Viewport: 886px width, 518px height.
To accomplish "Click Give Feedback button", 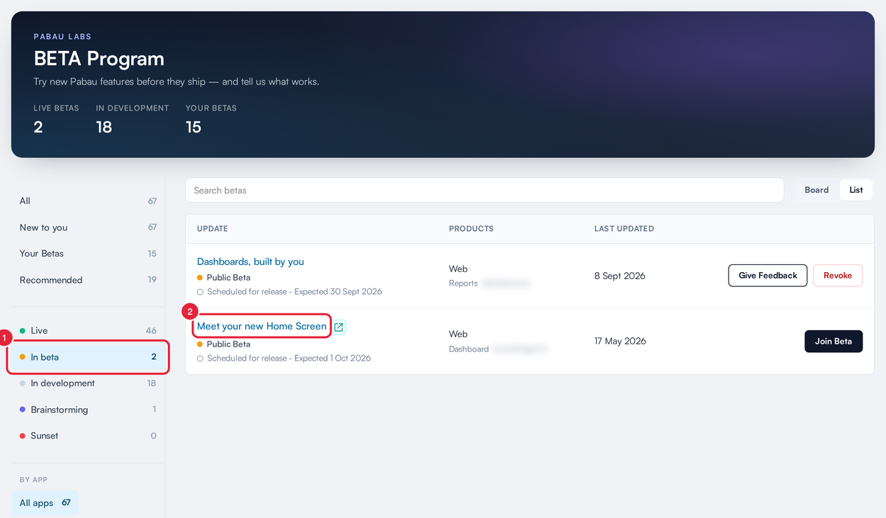I will (768, 276).
